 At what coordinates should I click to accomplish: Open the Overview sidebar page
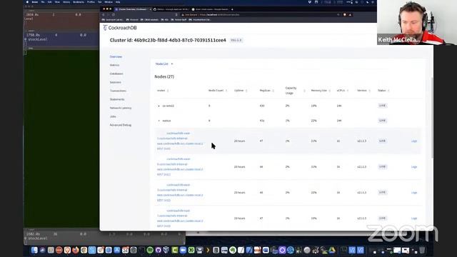coord(116,56)
